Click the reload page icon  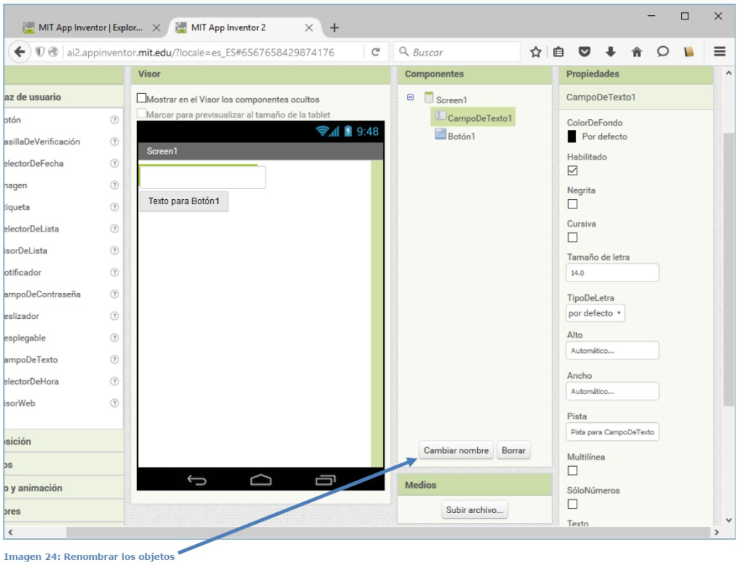pyautogui.click(x=375, y=52)
